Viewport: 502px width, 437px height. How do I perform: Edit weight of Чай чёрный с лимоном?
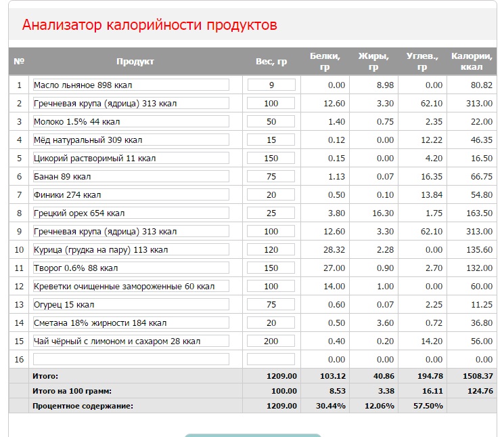[x=271, y=341]
